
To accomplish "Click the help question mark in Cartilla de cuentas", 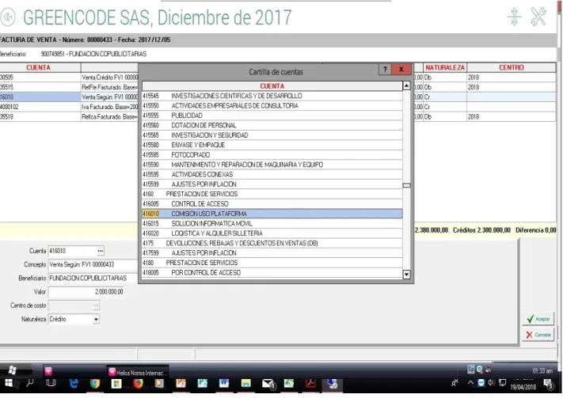I will pyautogui.click(x=385, y=70).
